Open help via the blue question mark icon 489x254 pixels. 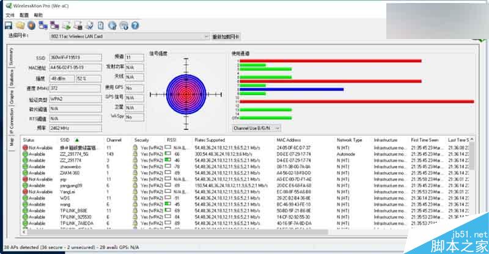[x=134, y=25]
